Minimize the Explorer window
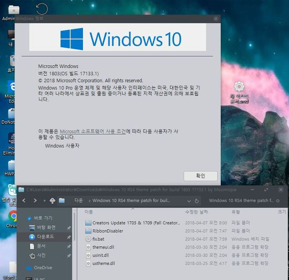This screenshot has width=289, height=280. [252, 190]
